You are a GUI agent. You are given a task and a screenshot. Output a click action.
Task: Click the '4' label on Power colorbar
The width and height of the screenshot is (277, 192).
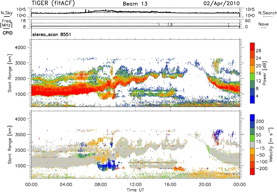(257, 96)
